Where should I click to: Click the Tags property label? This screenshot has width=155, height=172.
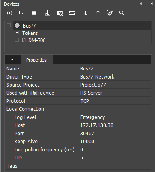12,166
